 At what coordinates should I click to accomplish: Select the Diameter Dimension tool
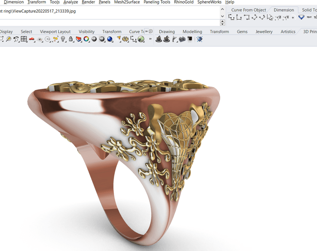(x=279, y=18)
